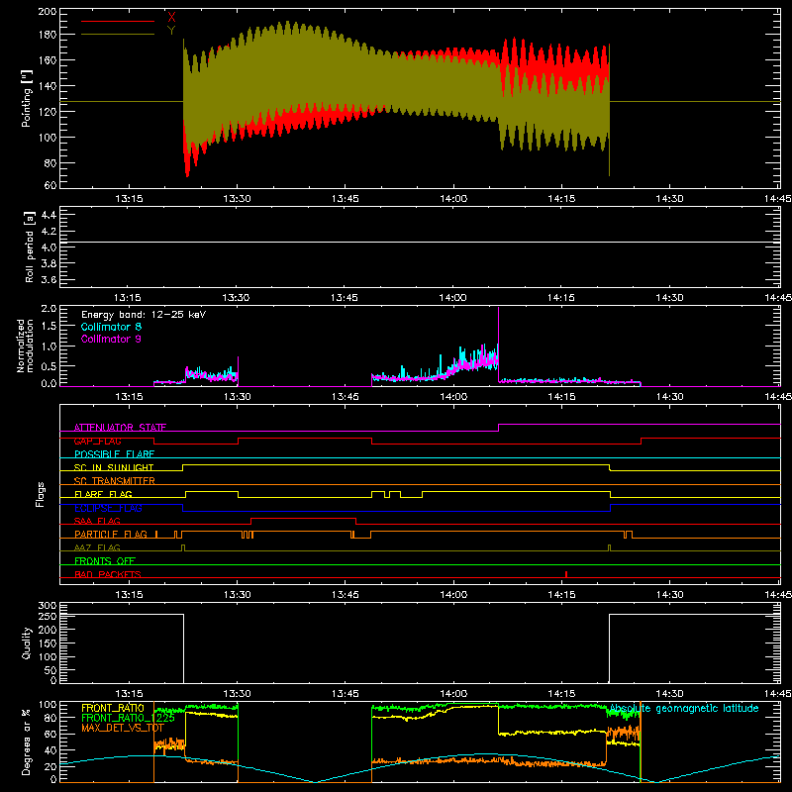Click the 250 value on Quality axis
Viewport: 792px width, 792px height.
tap(48, 616)
